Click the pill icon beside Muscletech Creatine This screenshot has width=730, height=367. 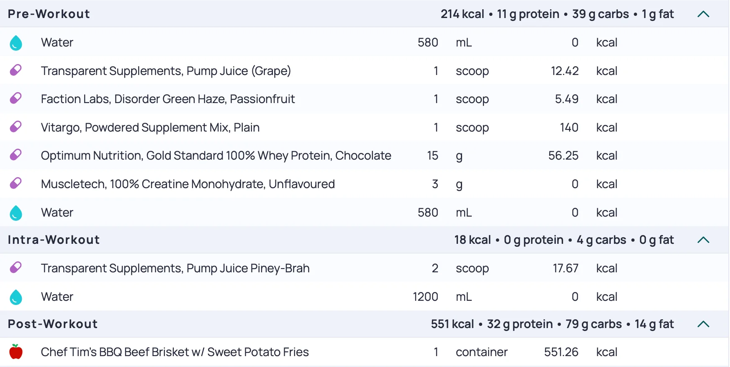(16, 183)
